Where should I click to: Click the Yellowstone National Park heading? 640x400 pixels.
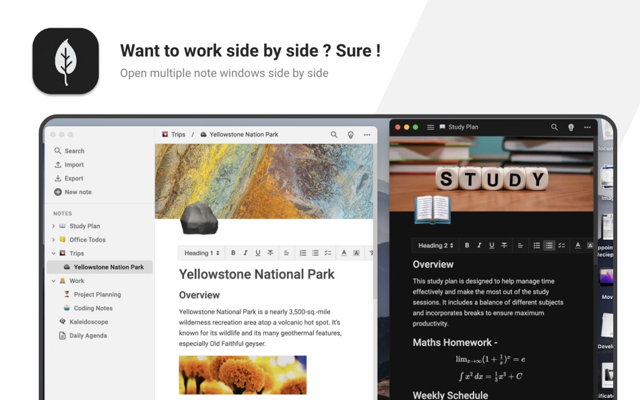256,274
